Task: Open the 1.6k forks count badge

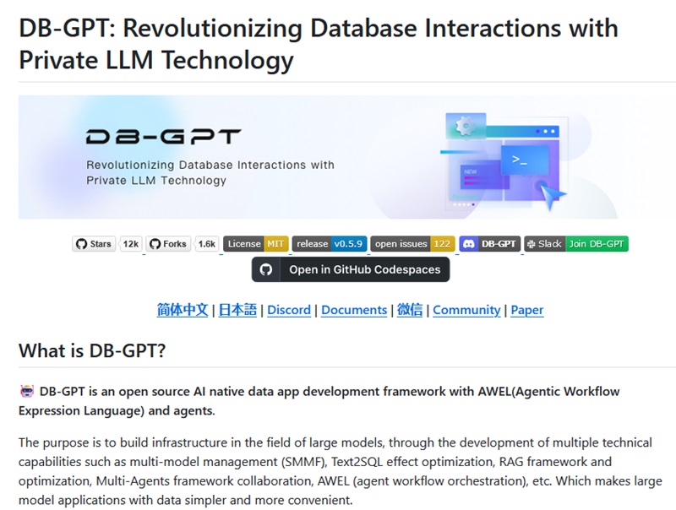Action: pyautogui.click(x=206, y=244)
